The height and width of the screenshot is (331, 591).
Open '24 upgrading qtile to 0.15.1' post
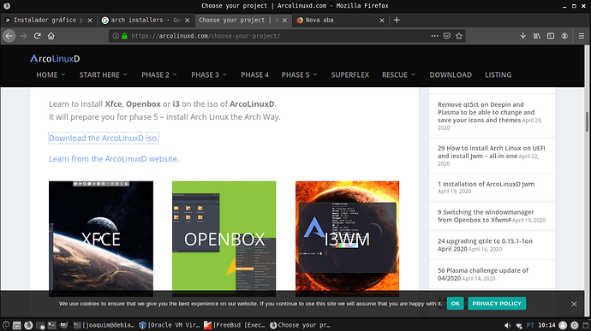point(485,245)
